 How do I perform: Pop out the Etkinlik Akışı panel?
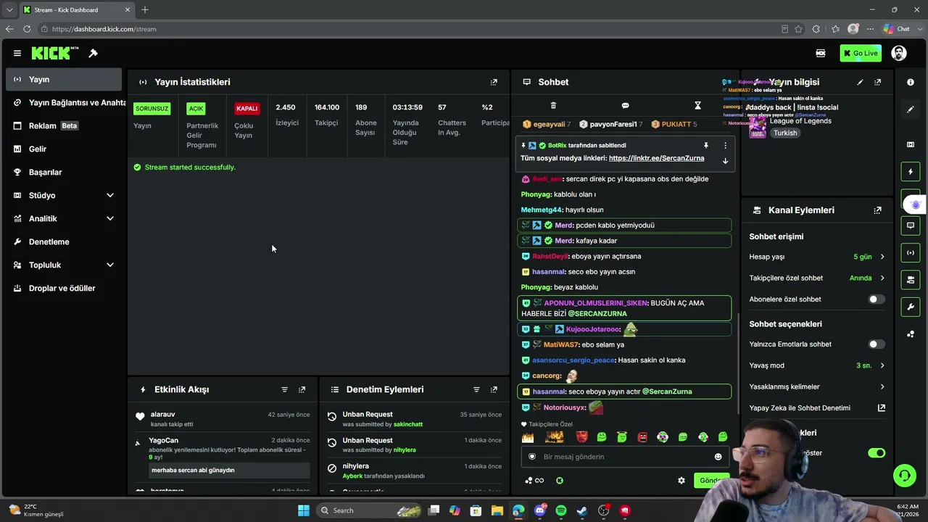coord(302,389)
